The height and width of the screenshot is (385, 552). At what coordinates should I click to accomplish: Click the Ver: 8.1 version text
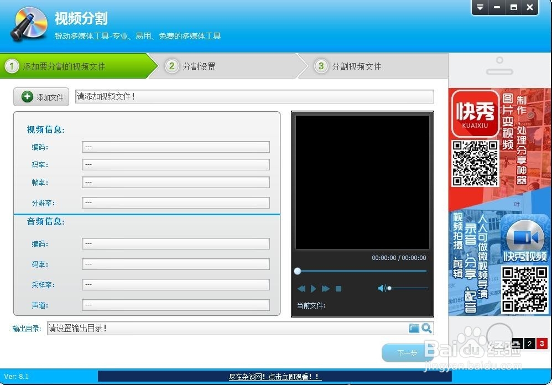point(16,376)
